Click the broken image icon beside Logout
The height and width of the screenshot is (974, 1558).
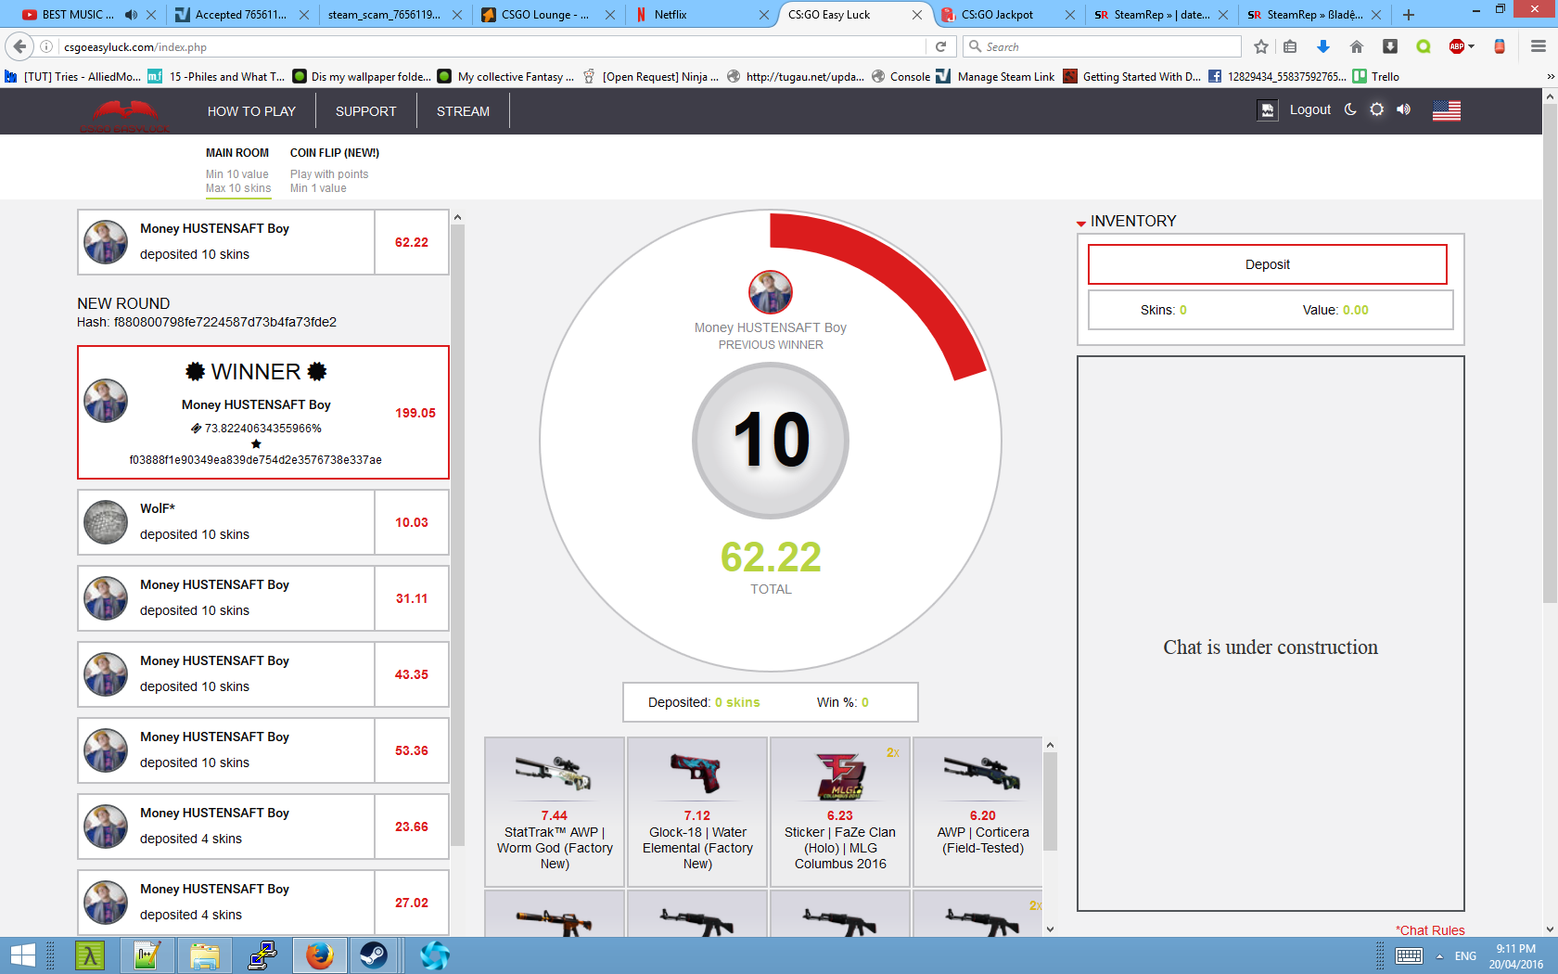click(1267, 110)
